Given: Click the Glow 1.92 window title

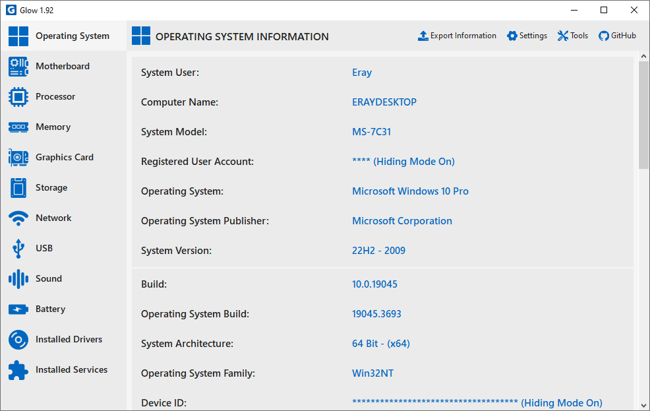Looking at the screenshot, I should point(36,11).
